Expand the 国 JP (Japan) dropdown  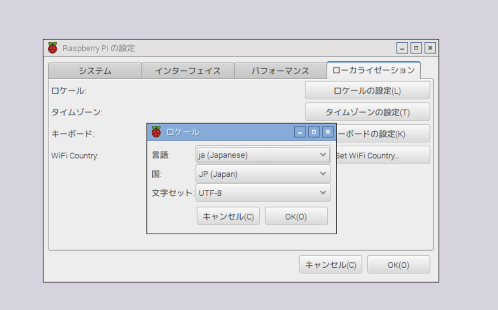[x=263, y=173]
